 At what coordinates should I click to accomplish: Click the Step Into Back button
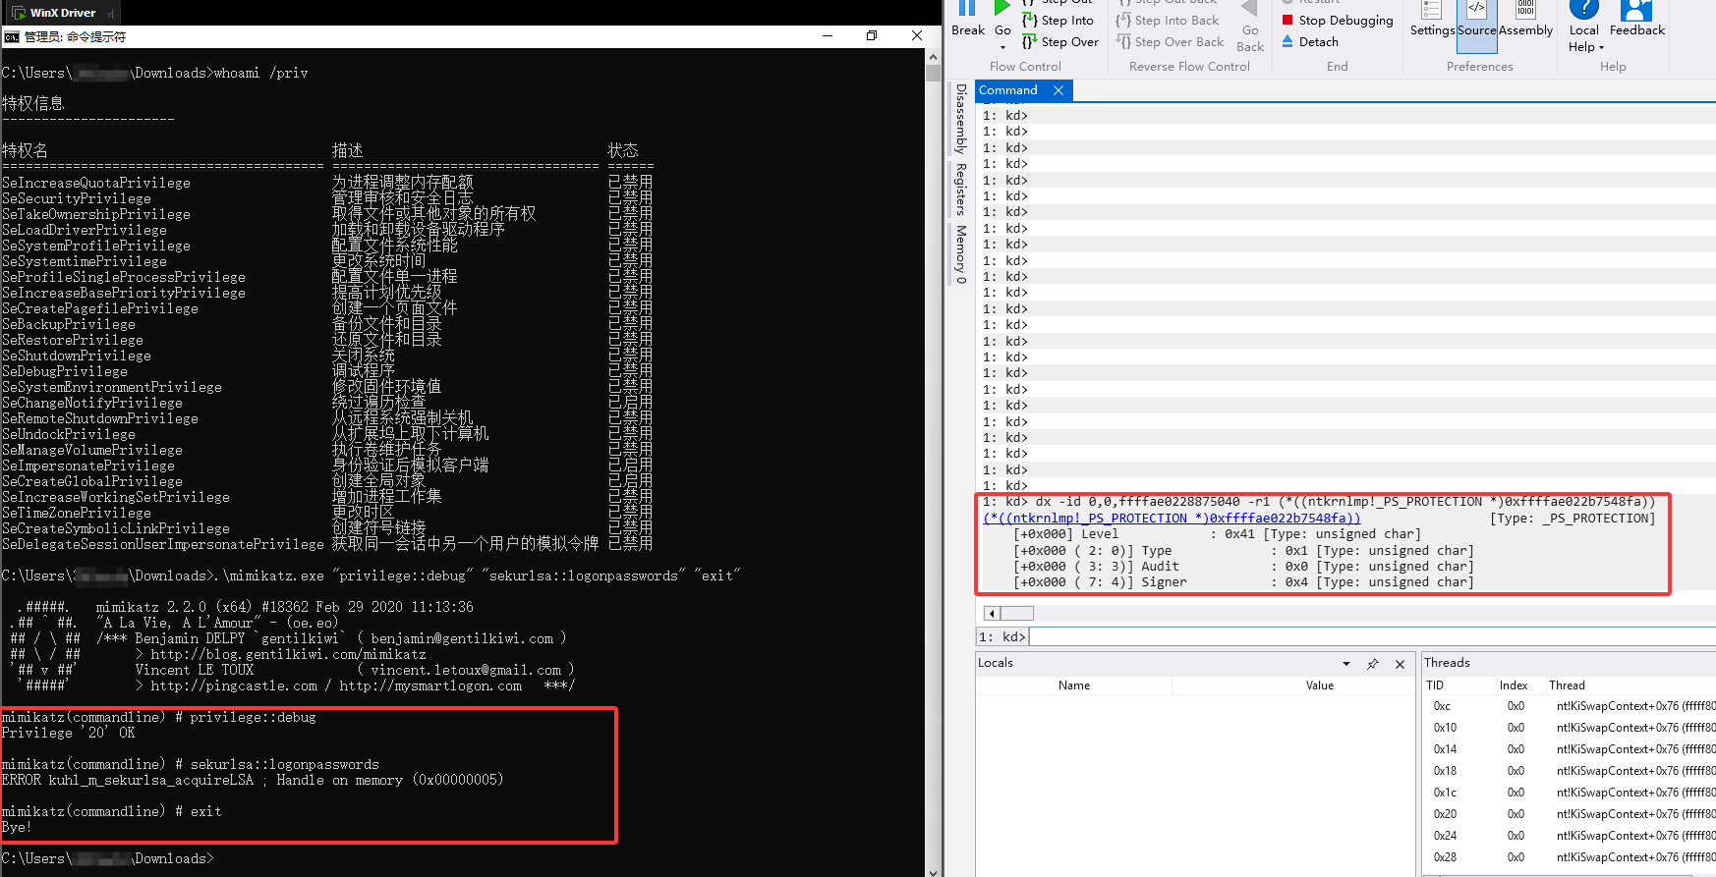(1167, 21)
